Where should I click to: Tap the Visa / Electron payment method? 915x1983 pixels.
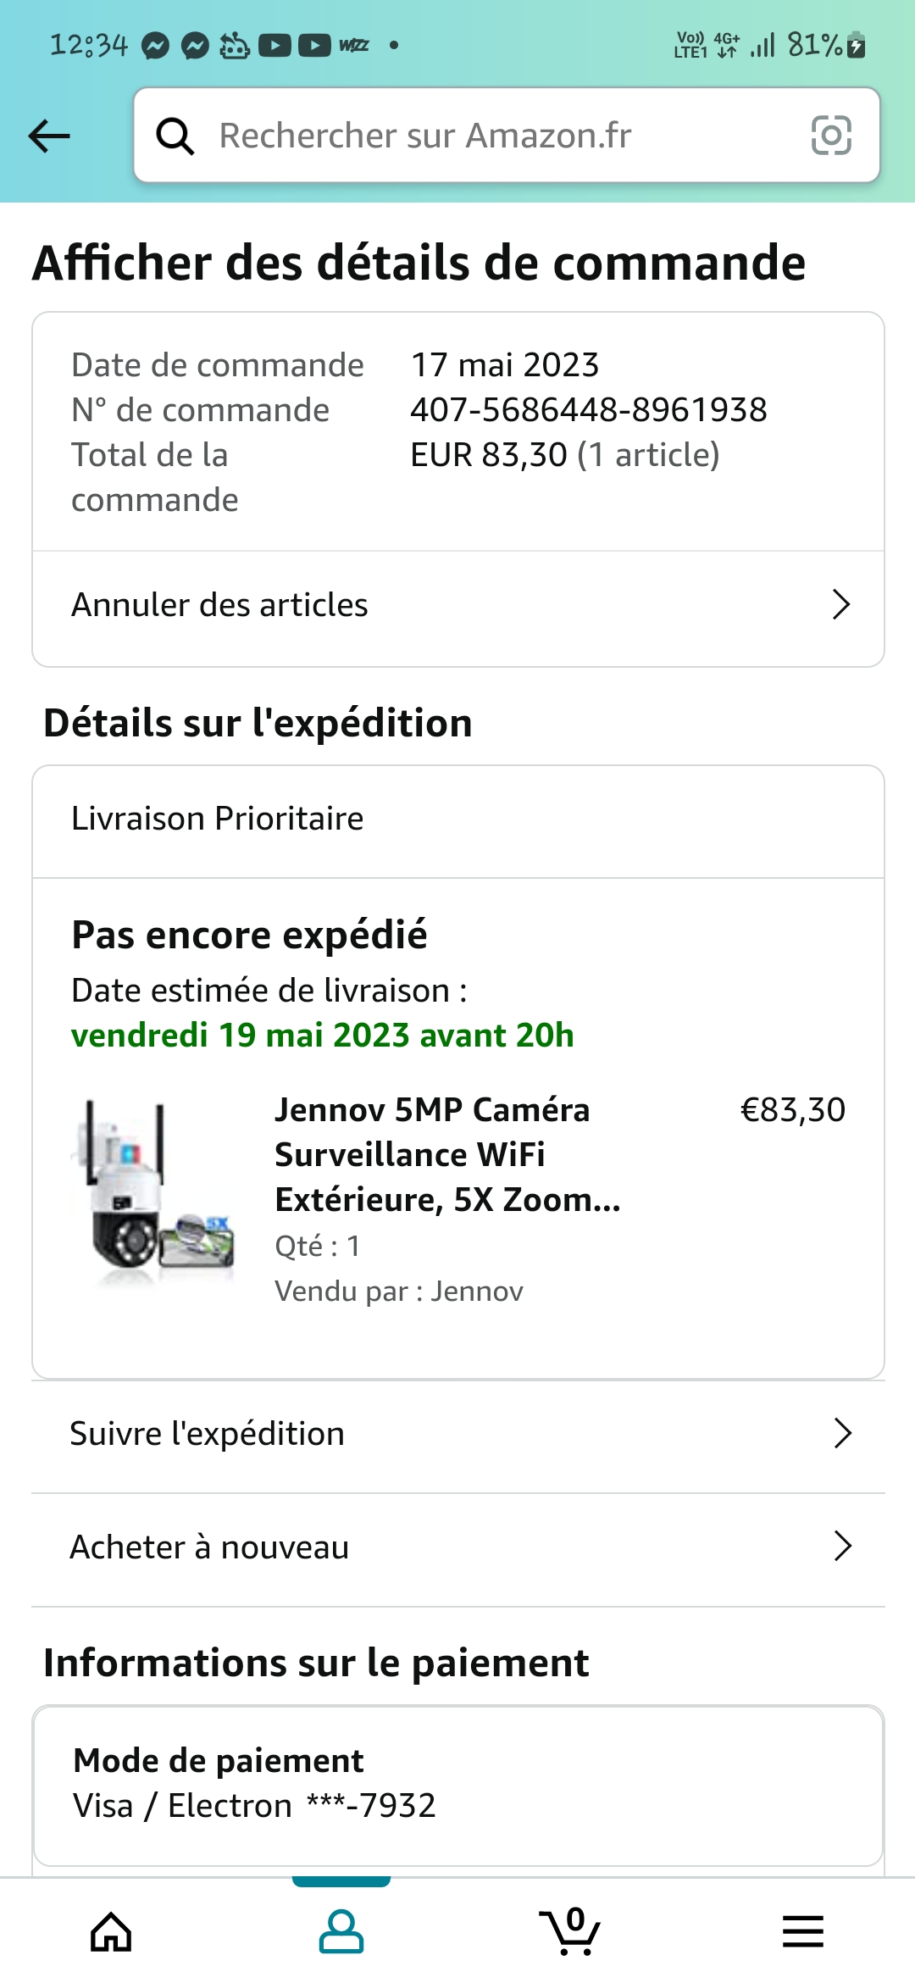coord(254,1806)
